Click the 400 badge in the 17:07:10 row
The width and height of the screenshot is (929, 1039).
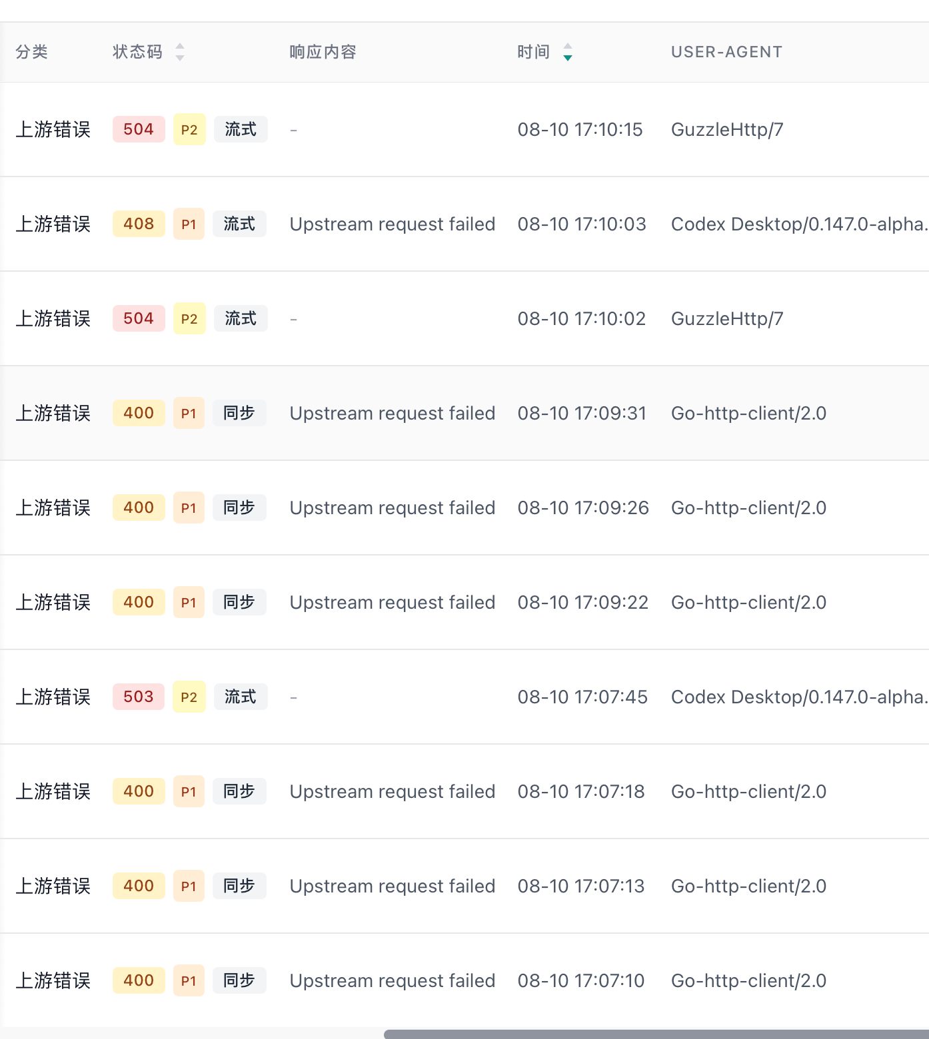139,980
